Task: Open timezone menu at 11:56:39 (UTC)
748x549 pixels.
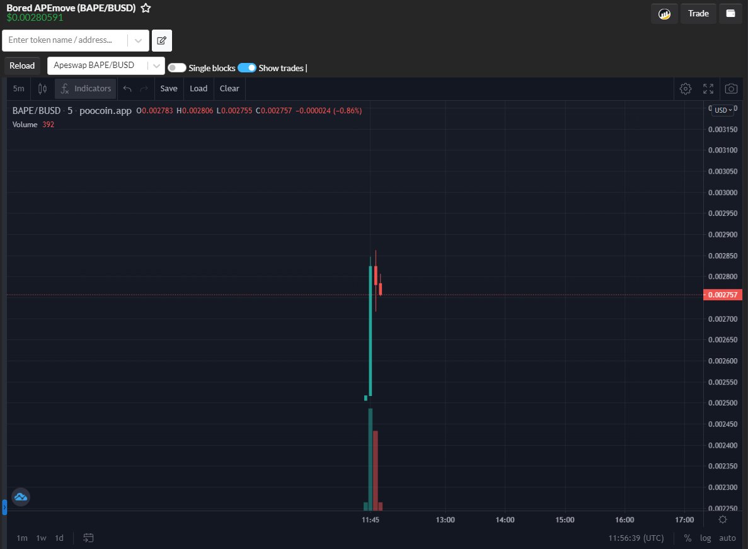Action: [x=636, y=538]
